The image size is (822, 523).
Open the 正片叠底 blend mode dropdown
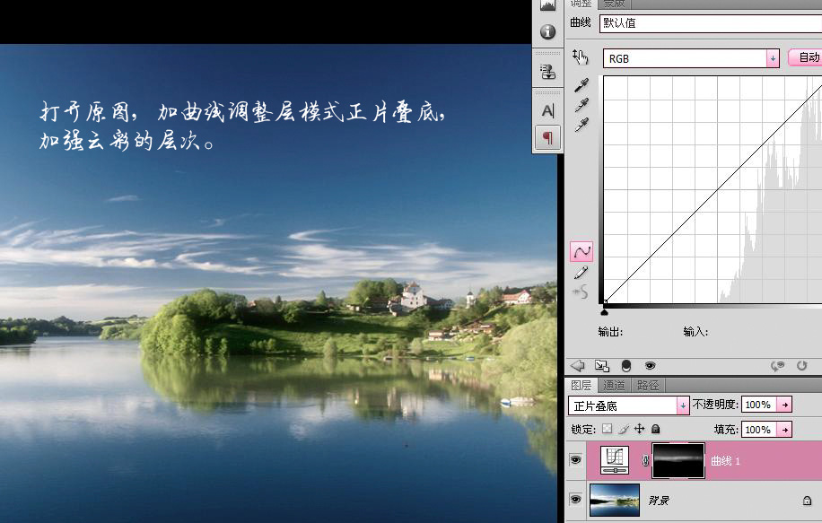pos(683,405)
